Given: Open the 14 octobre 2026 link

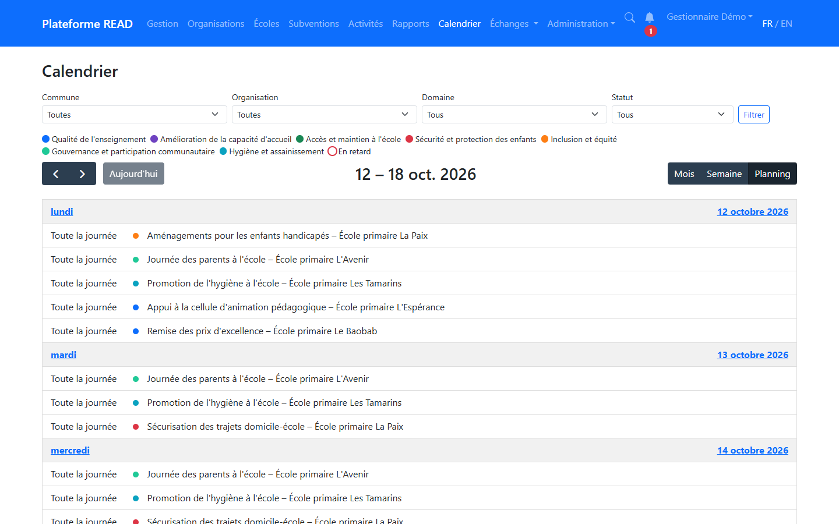Looking at the screenshot, I should click(x=753, y=450).
